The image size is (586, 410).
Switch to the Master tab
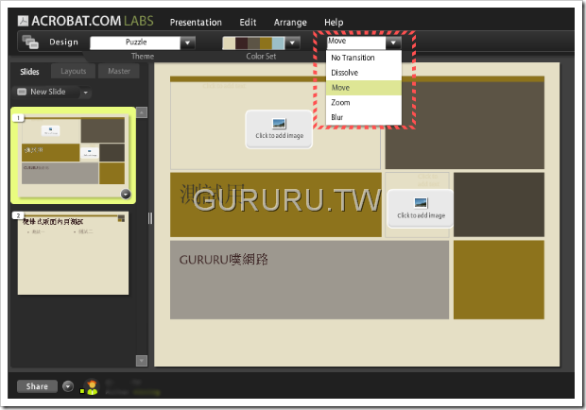pos(119,71)
